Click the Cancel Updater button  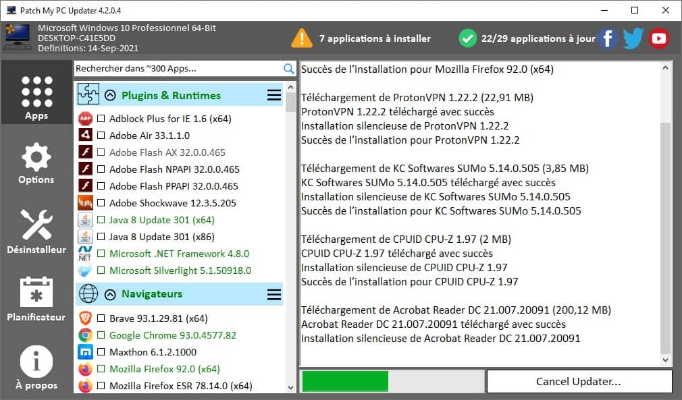tap(579, 381)
